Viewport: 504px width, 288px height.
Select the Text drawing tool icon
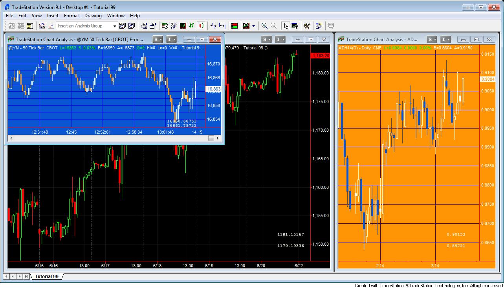coord(295,26)
